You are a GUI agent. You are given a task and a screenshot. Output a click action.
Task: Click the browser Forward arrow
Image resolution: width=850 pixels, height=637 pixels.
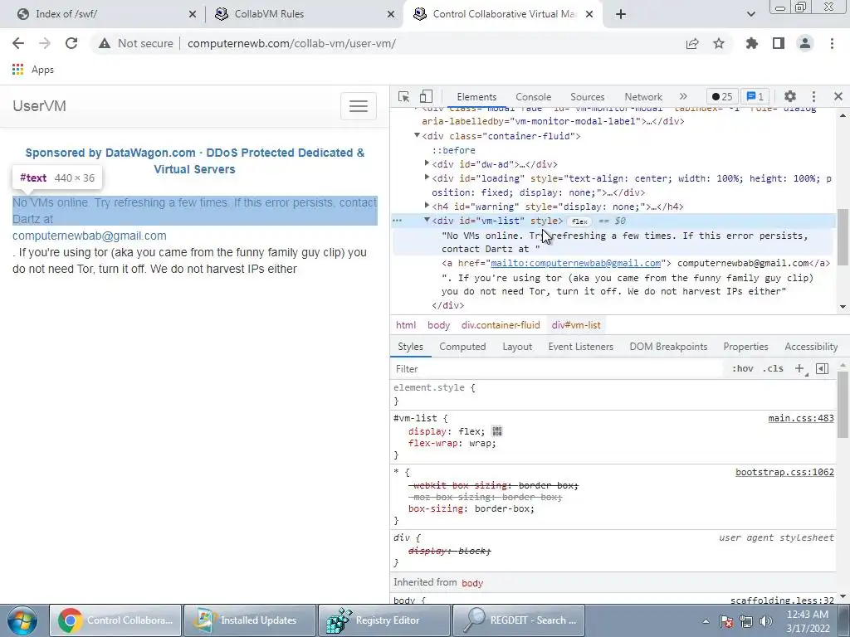pyautogui.click(x=45, y=43)
